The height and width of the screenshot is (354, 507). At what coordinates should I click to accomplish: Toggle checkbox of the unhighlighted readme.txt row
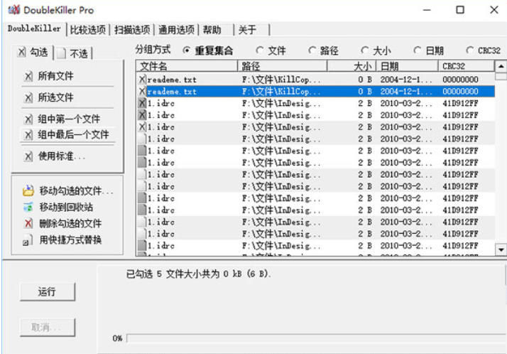(x=142, y=80)
